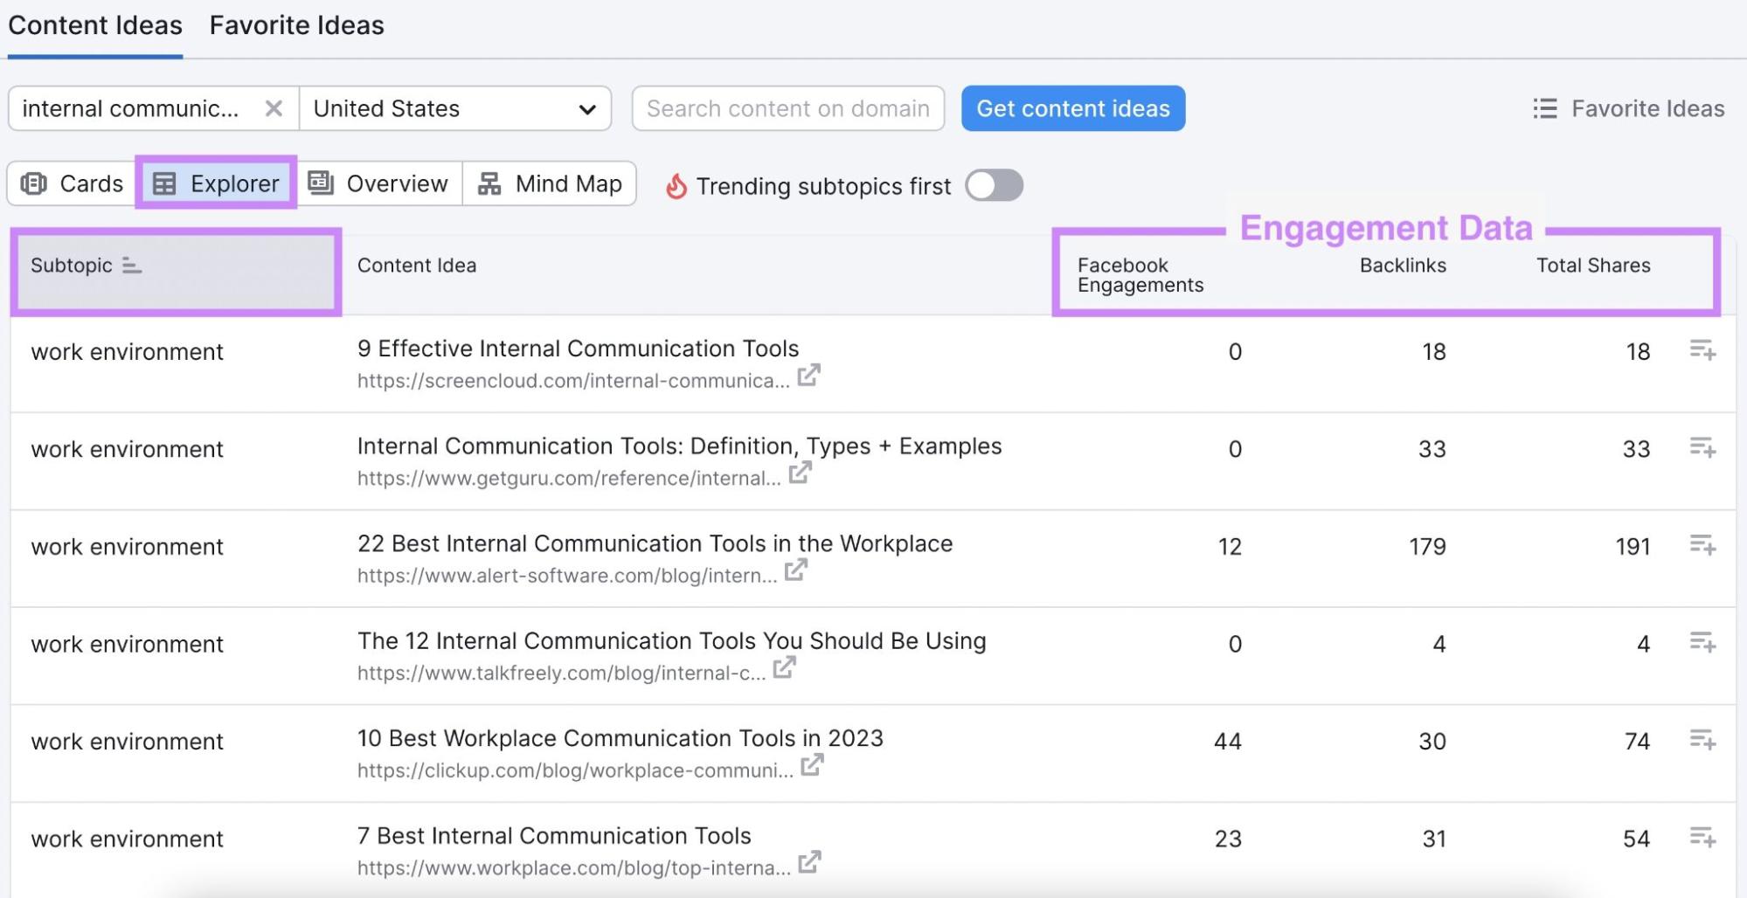Click the workplace.com URL
1747x898 pixels.
pos(574,868)
